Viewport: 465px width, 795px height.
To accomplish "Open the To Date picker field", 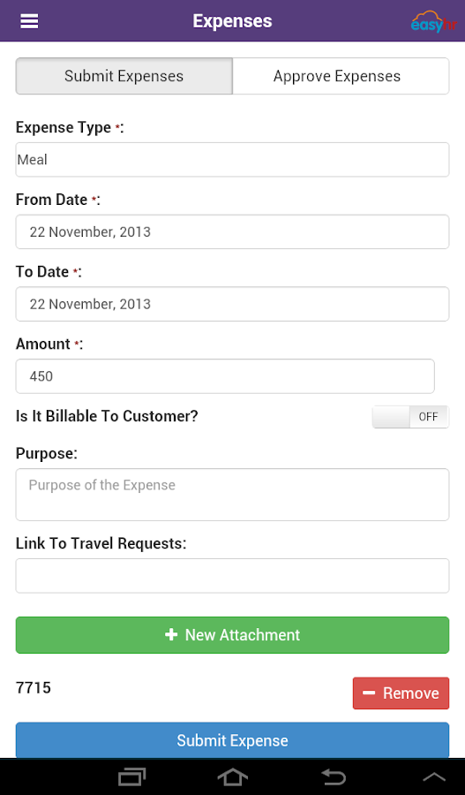I will pyautogui.click(x=233, y=304).
